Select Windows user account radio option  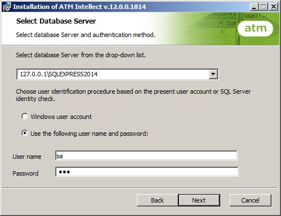pyautogui.click(x=25, y=116)
